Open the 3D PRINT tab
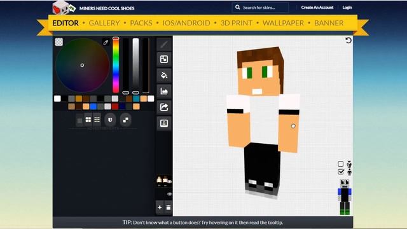407x229 pixels. [236, 23]
